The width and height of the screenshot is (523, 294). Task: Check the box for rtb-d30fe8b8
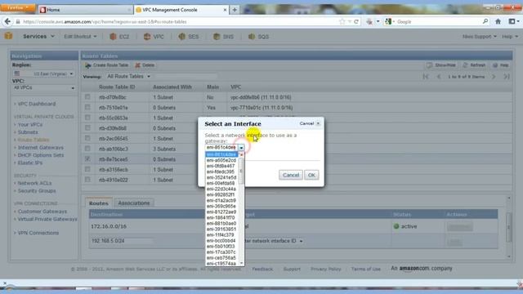[x=87, y=128]
